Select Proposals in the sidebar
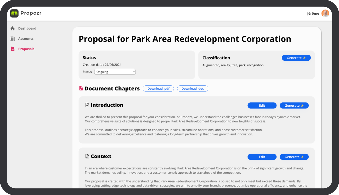This screenshot has width=339, height=195. (26, 49)
